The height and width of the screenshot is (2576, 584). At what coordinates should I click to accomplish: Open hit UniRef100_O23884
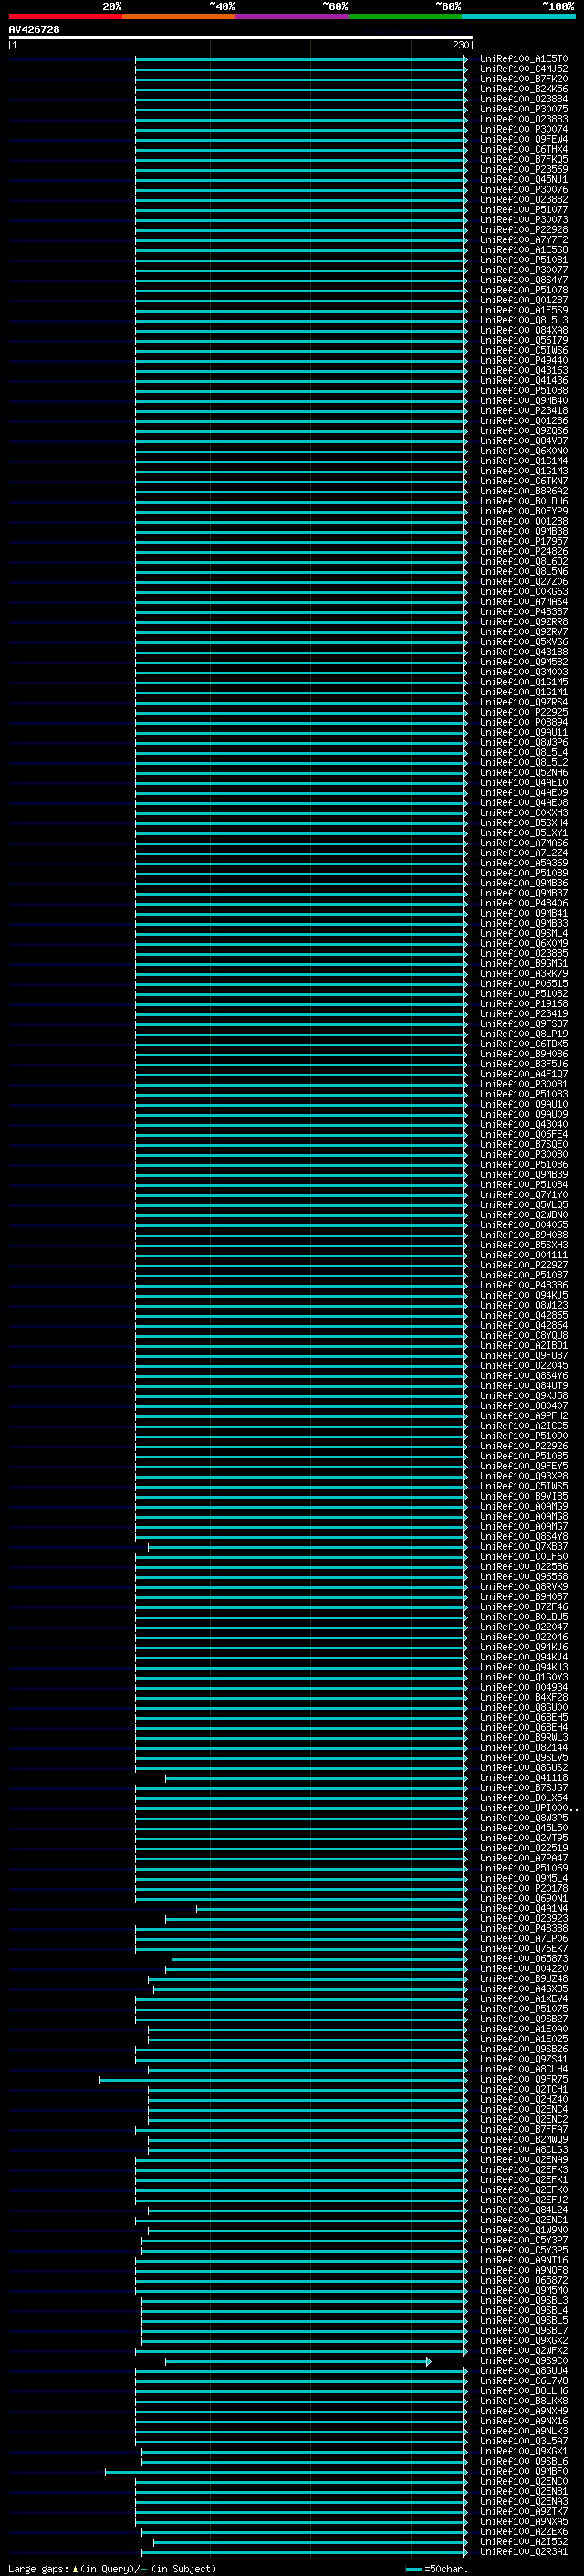click(523, 99)
